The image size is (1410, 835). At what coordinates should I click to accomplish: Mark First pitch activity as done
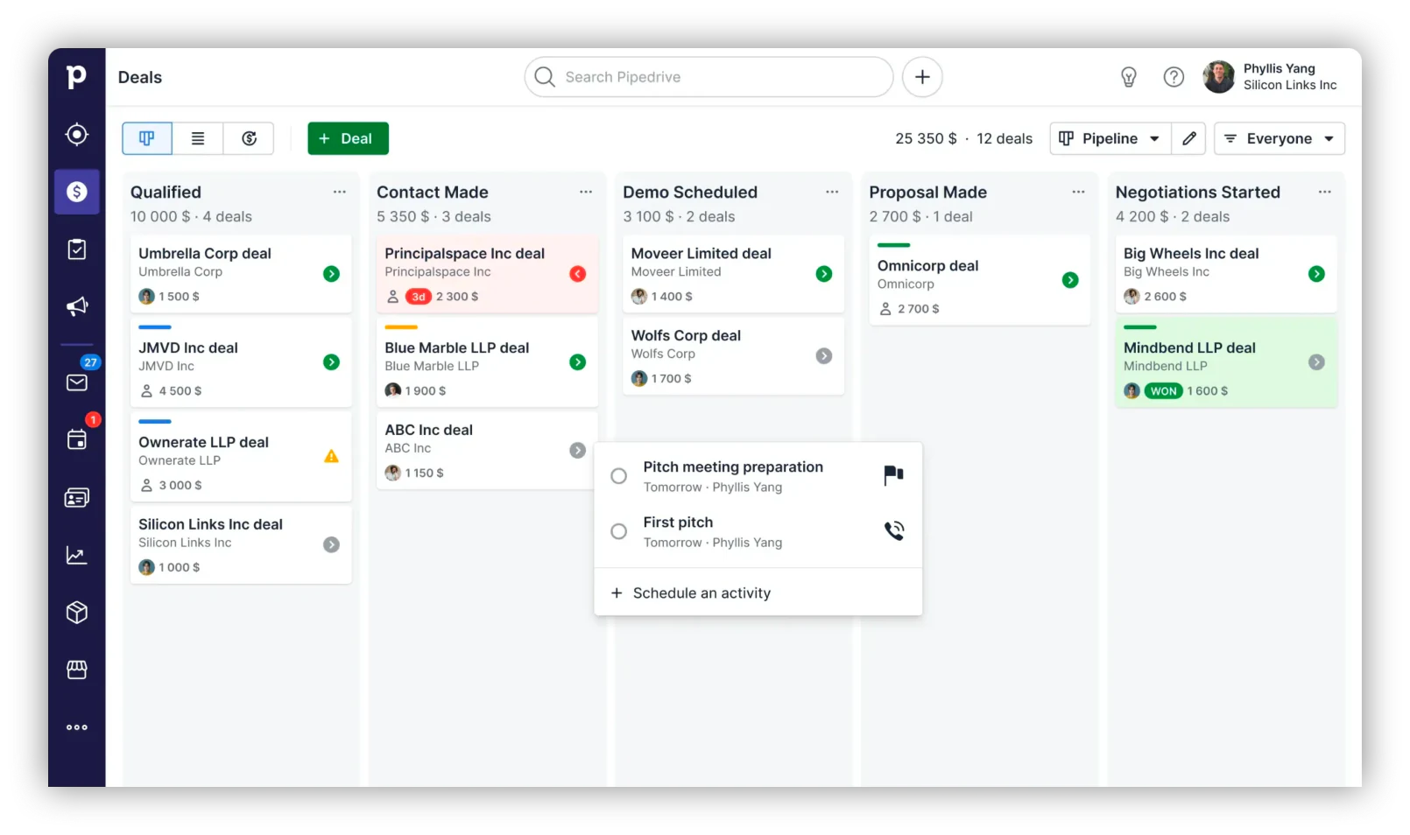pos(618,531)
